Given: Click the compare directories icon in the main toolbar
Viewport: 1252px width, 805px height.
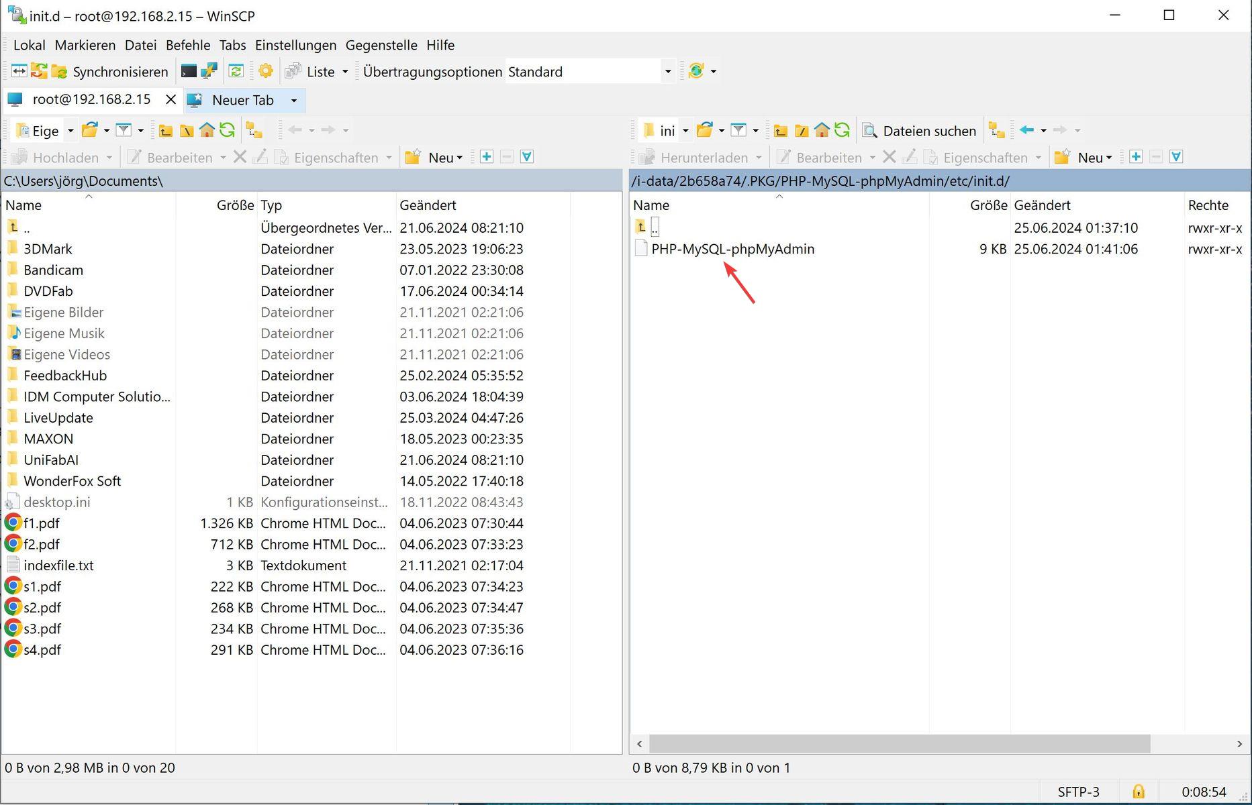Looking at the screenshot, I should (19, 71).
